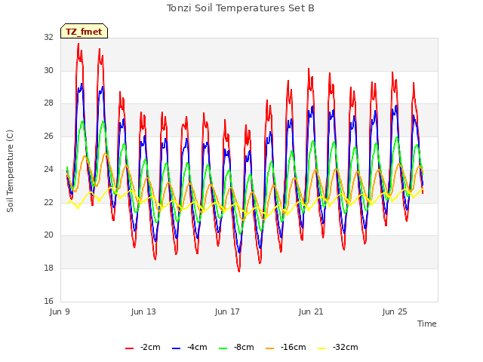Select the -32cm legend label
The image size is (483, 362).
(x=345, y=347)
